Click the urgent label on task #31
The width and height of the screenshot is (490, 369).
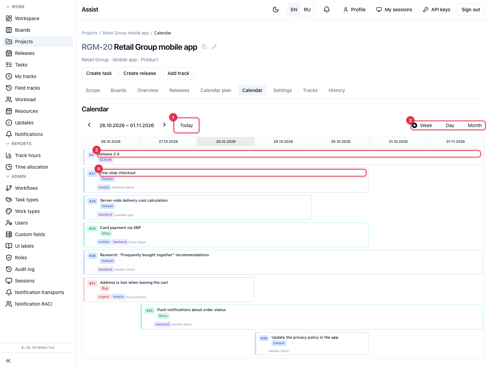tap(104, 297)
